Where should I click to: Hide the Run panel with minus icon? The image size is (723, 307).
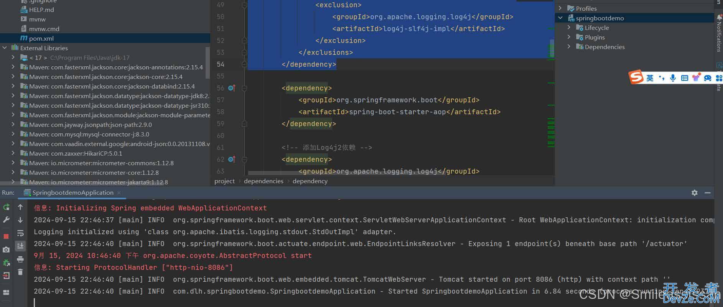708,193
